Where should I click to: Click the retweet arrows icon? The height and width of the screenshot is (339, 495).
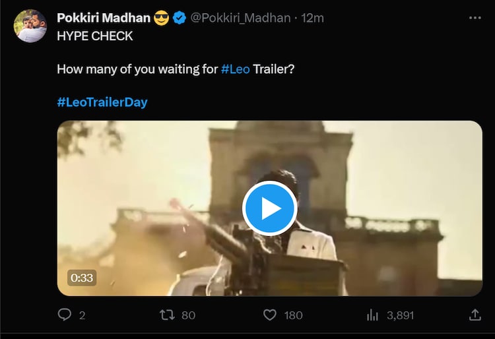[167, 315]
